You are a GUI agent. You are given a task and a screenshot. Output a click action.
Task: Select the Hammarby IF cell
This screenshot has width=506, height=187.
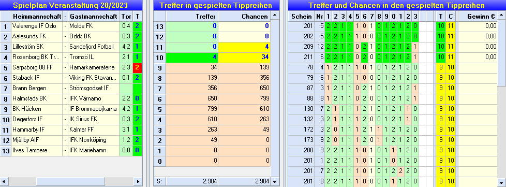(37, 130)
